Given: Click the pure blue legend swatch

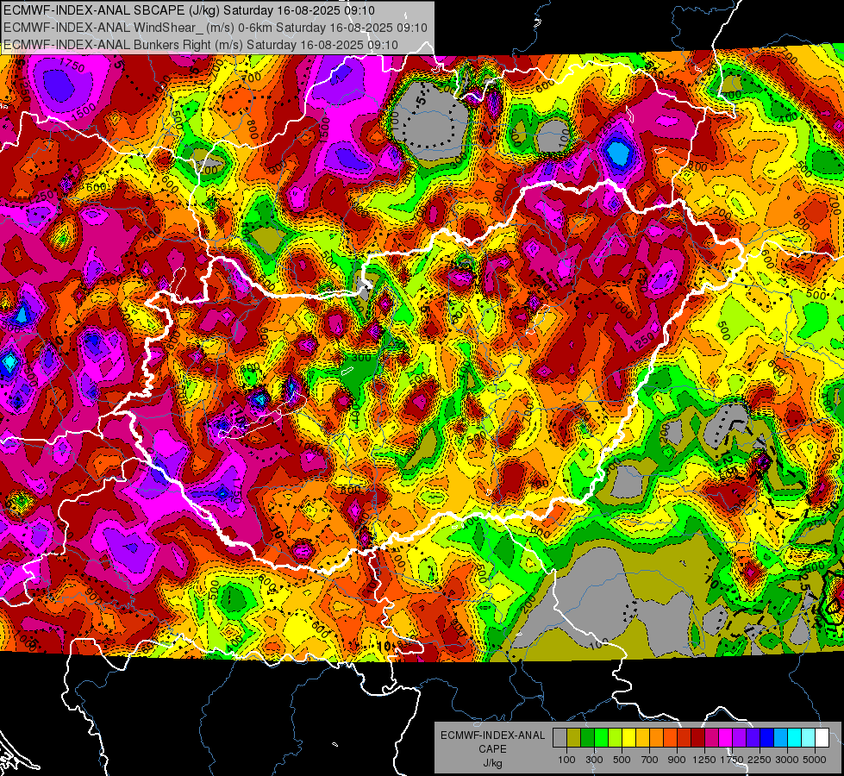Looking at the screenshot, I should point(767,737).
